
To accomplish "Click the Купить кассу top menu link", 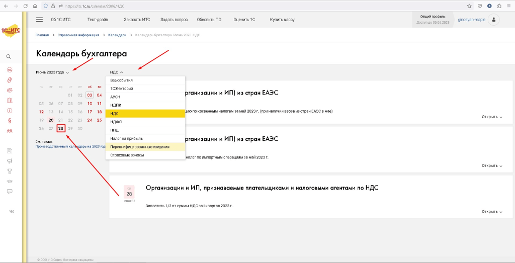I will click(x=282, y=20).
